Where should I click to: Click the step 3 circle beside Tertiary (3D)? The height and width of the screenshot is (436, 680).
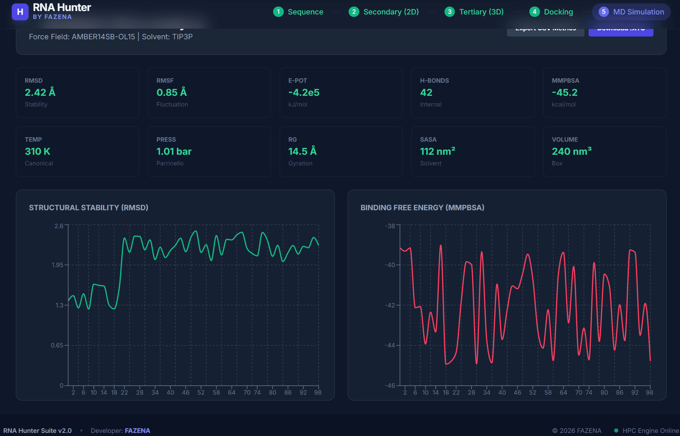(449, 11)
